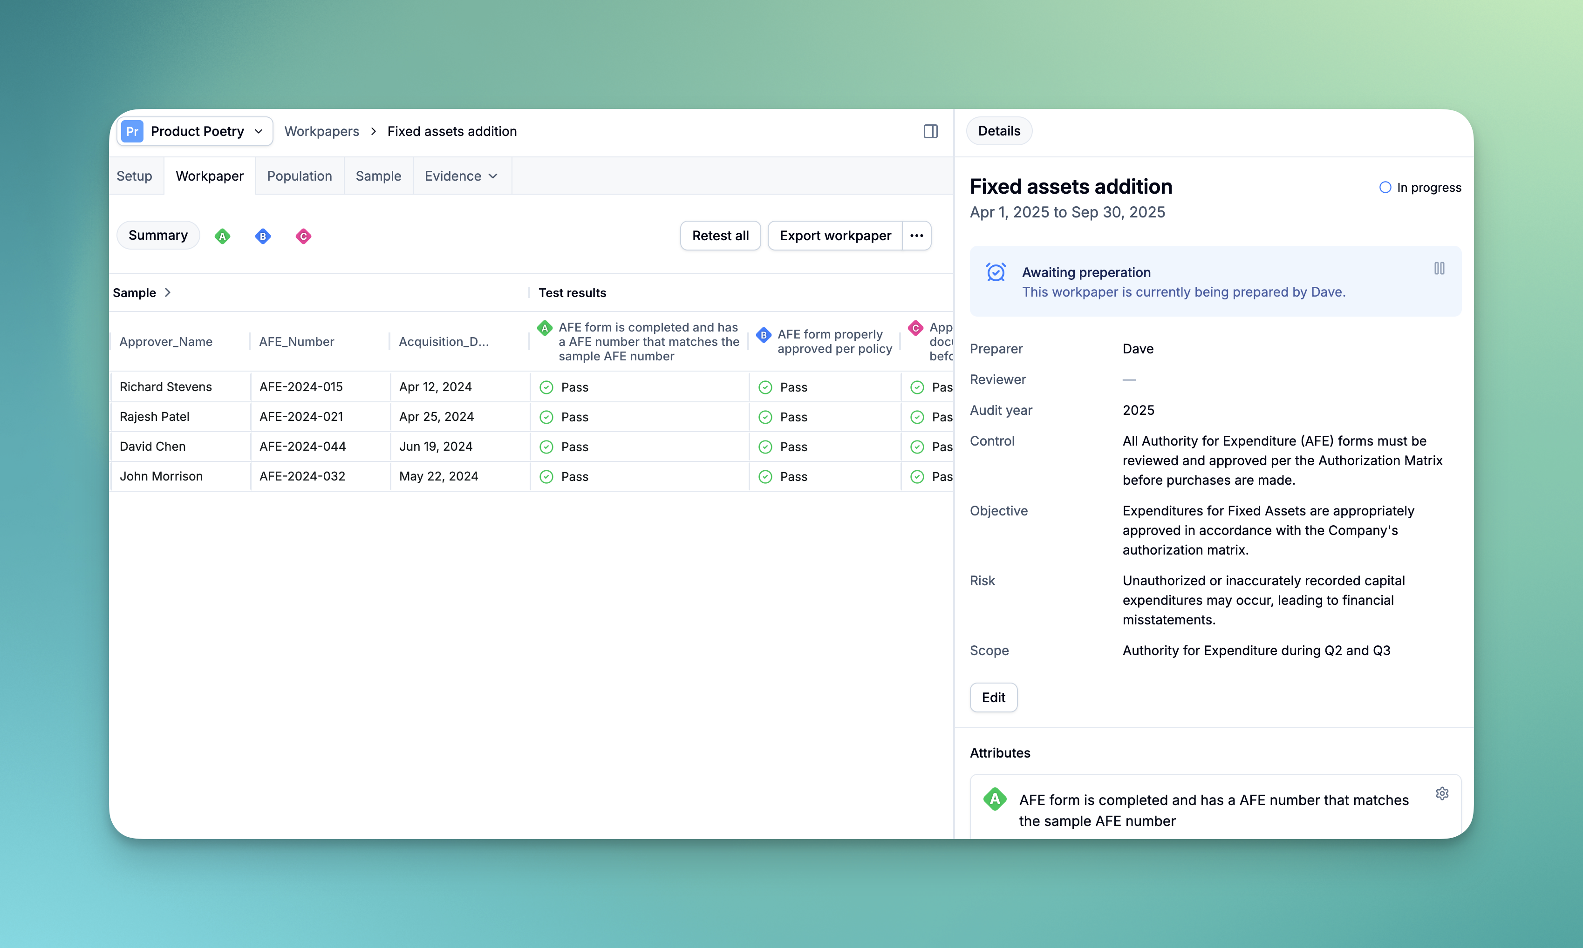Click John Morrison attribute B Pass checkmark

point(765,476)
